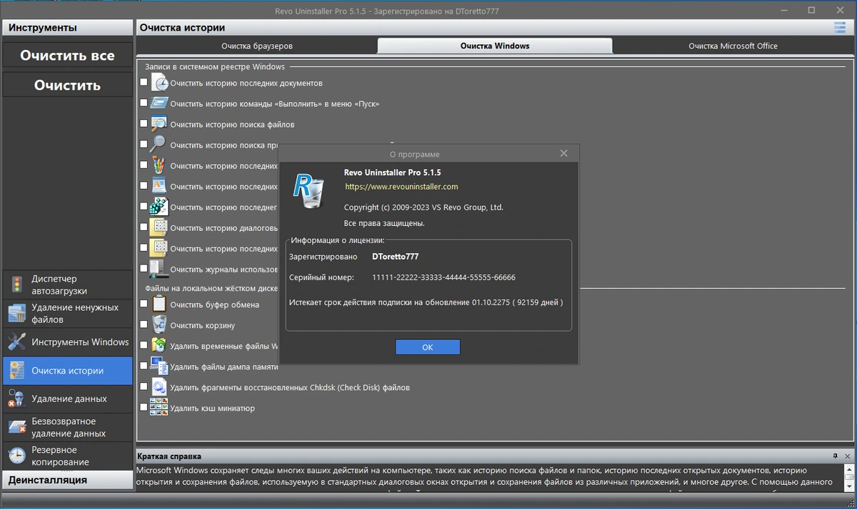Screen dimensions: 857x509
Task: Click the recent documents history icon
Action: click(x=159, y=83)
